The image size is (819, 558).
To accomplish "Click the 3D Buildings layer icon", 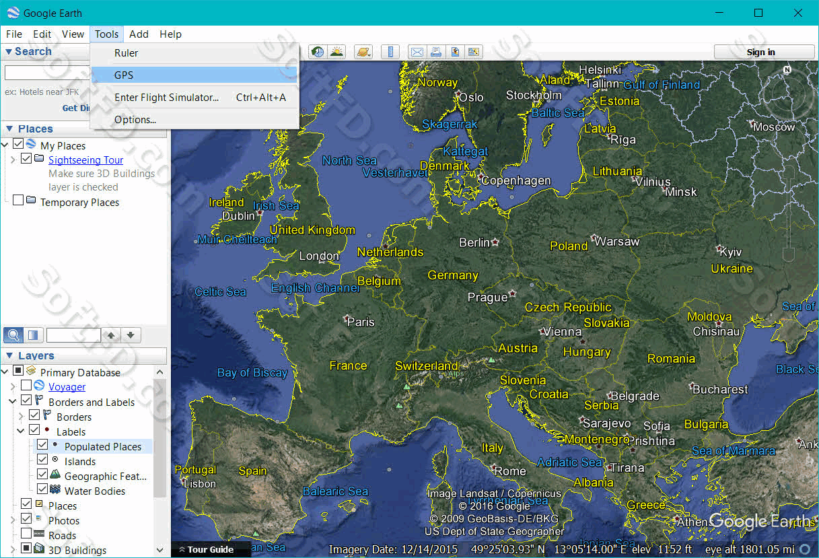I will click(39, 549).
